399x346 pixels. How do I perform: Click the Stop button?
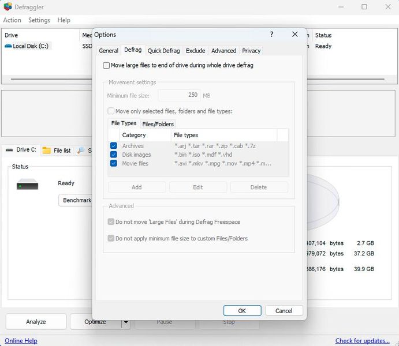229,322
